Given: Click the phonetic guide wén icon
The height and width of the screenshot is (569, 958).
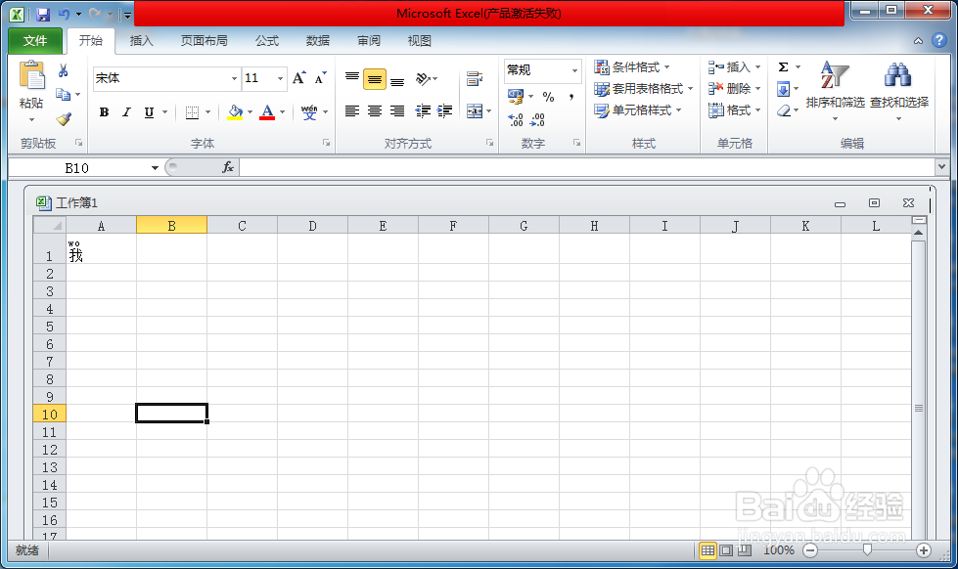Looking at the screenshot, I should tap(309, 111).
